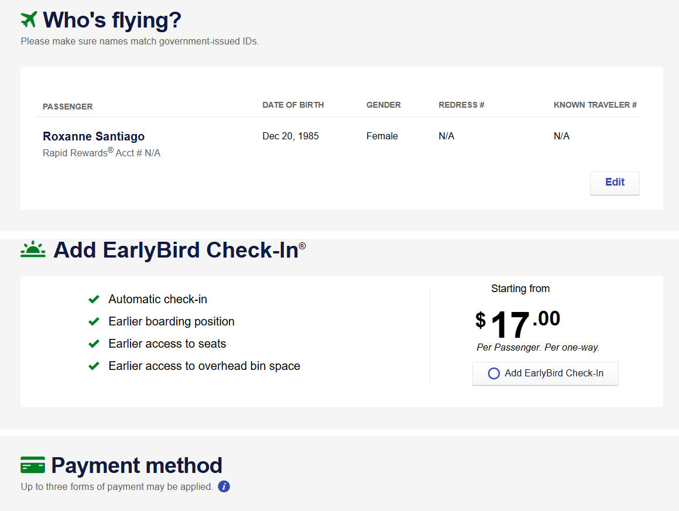Click the Add EarlyBird Check-In heading
Image resolution: width=679 pixels, height=511 pixels.
pyautogui.click(x=176, y=250)
